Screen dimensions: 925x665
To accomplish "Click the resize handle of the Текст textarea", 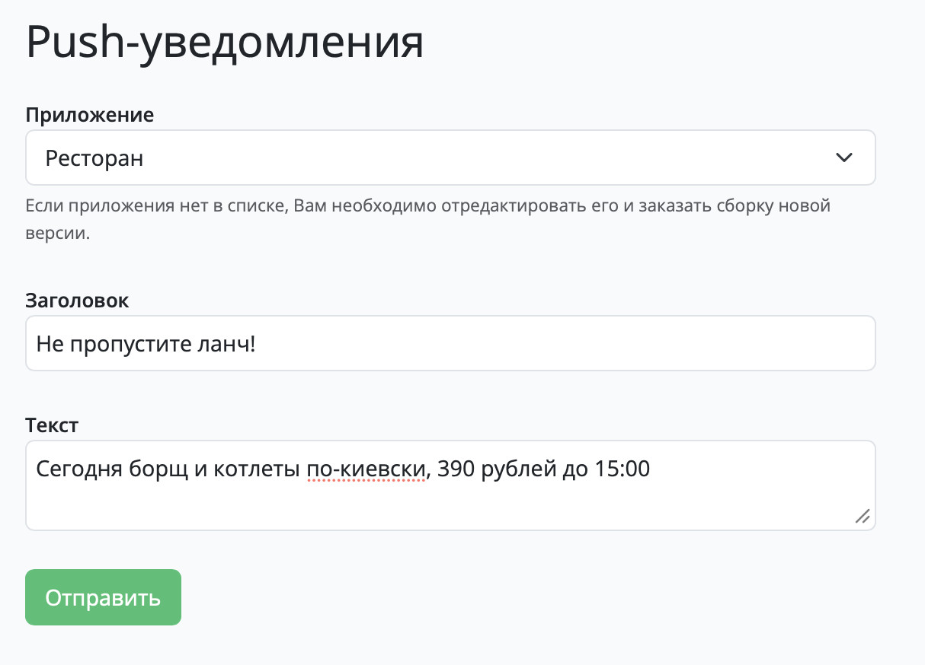I will [863, 517].
